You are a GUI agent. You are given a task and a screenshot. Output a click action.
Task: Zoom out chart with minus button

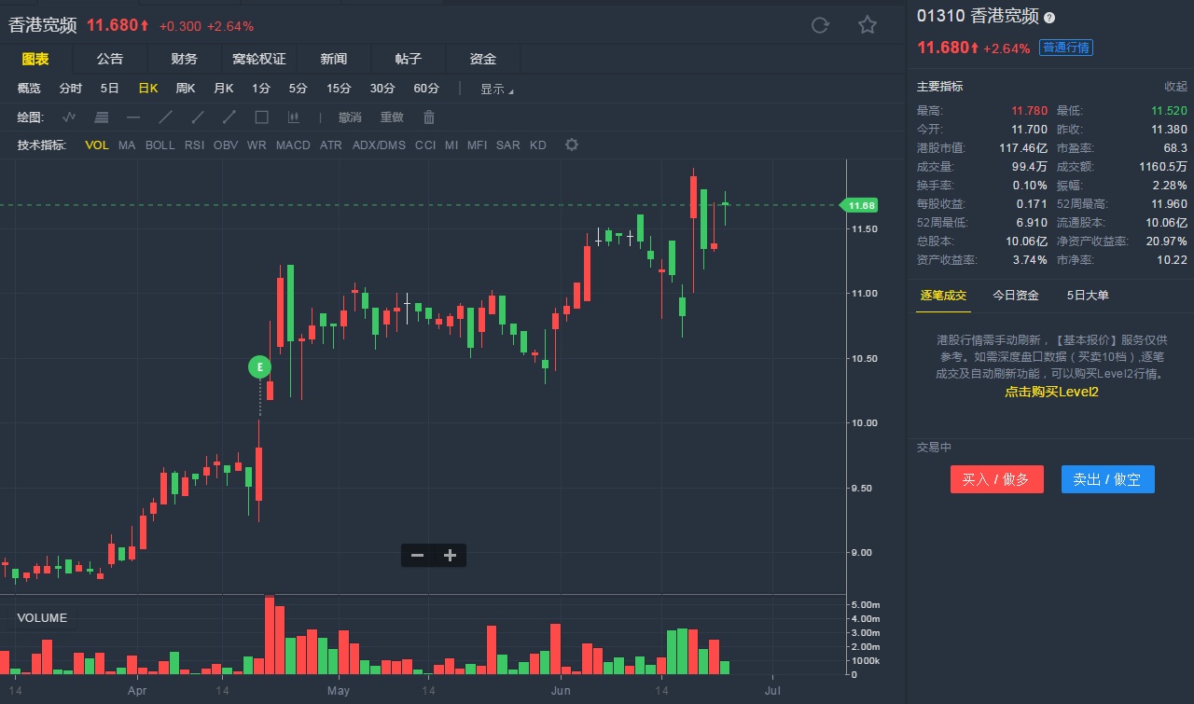417,556
